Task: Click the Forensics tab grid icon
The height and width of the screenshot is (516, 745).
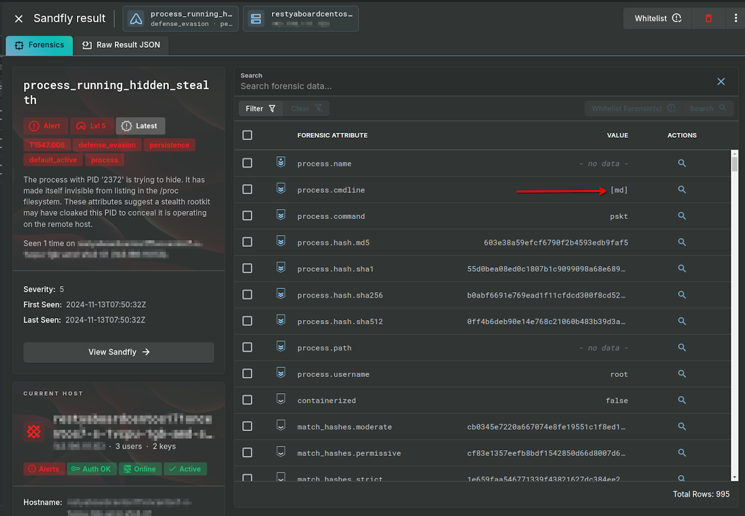Action: point(17,45)
